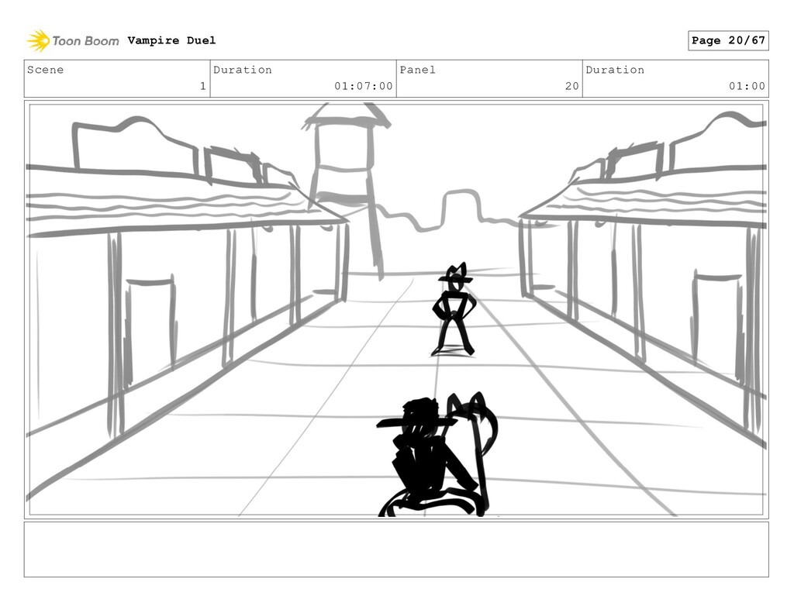Click the storyboard panel drawing
The image size is (794, 613).
[x=396, y=309]
